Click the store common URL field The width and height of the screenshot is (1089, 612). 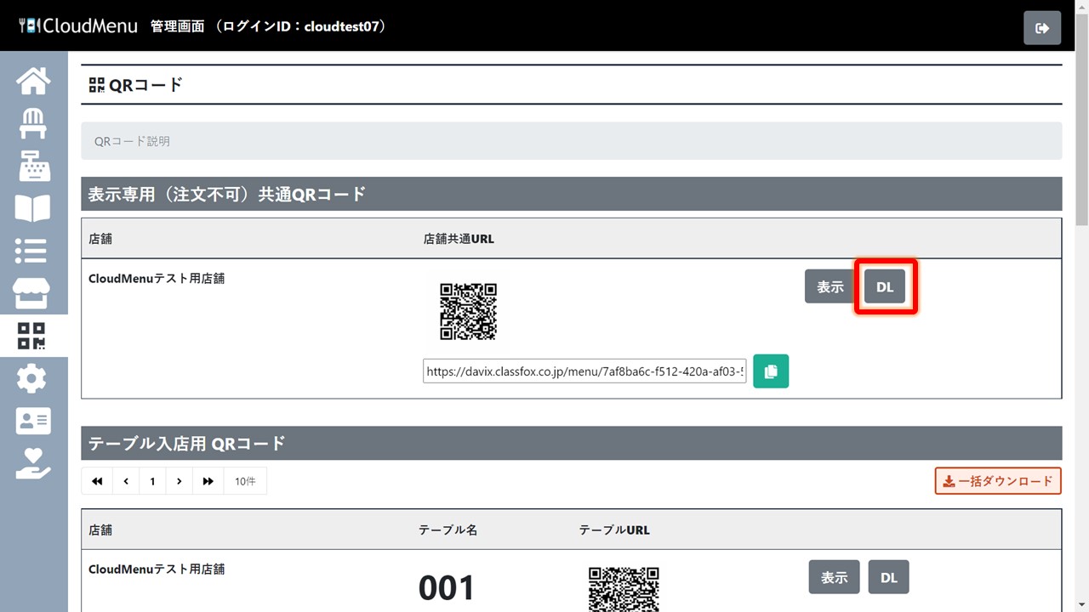[x=584, y=371]
